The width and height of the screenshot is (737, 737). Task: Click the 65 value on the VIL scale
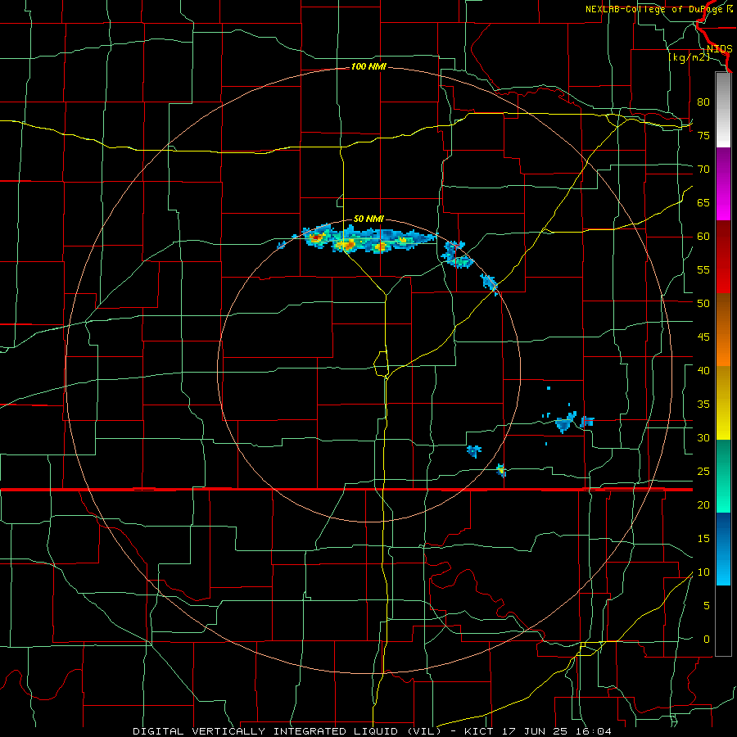point(703,202)
